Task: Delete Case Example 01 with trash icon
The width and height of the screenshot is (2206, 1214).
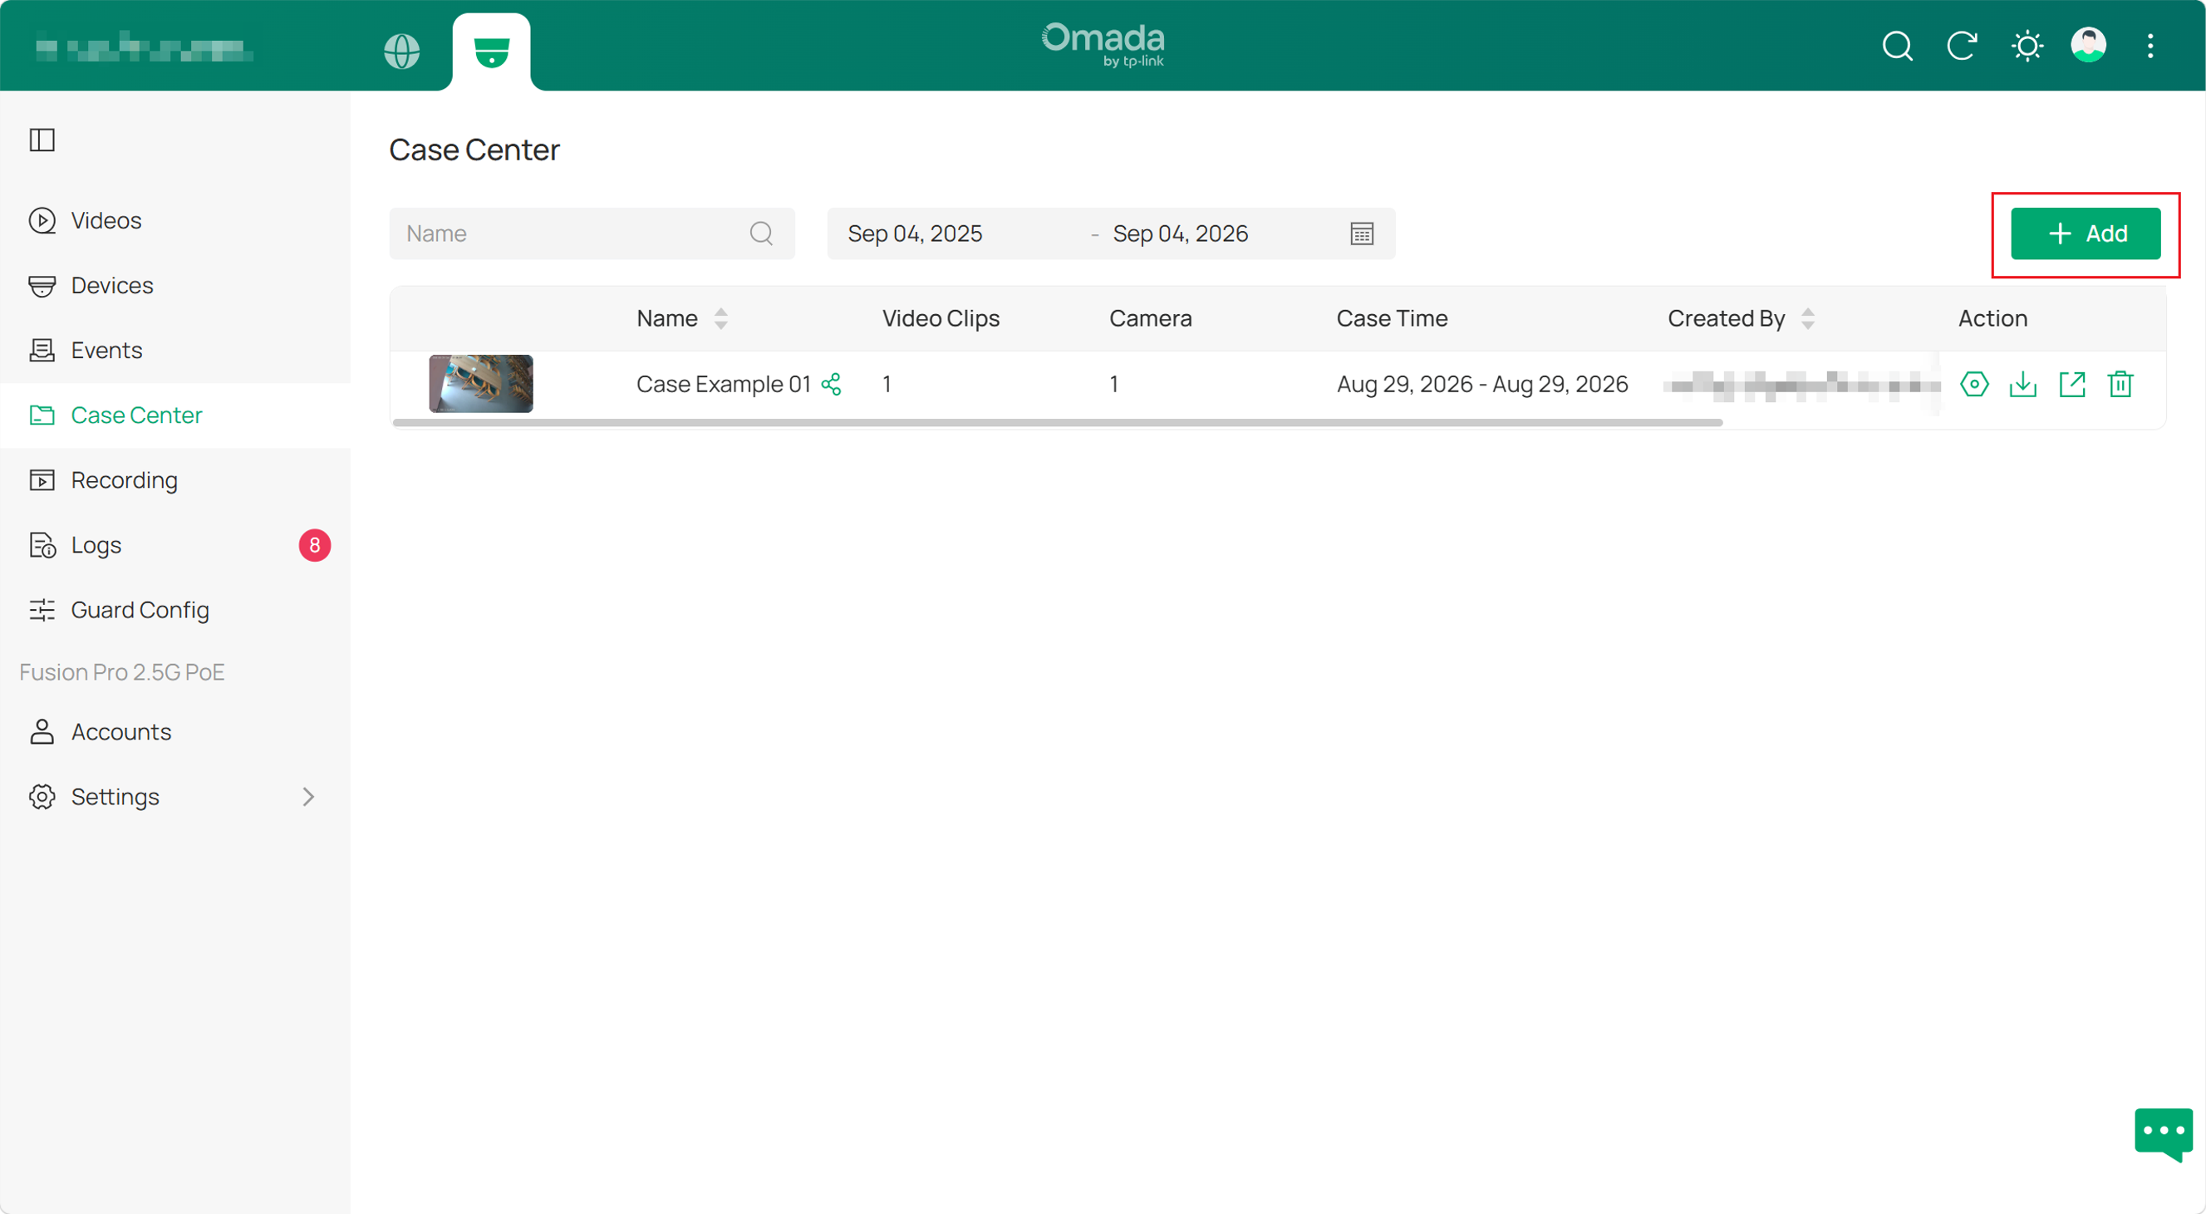Action: coord(2120,385)
